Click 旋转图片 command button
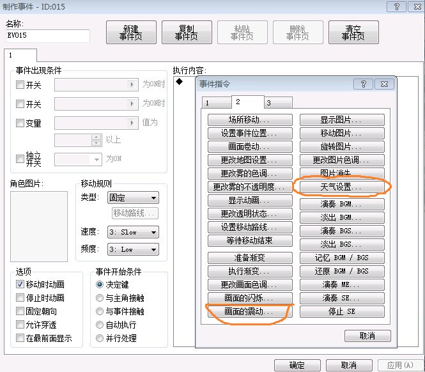This screenshot has height=372, width=425. point(342,146)
